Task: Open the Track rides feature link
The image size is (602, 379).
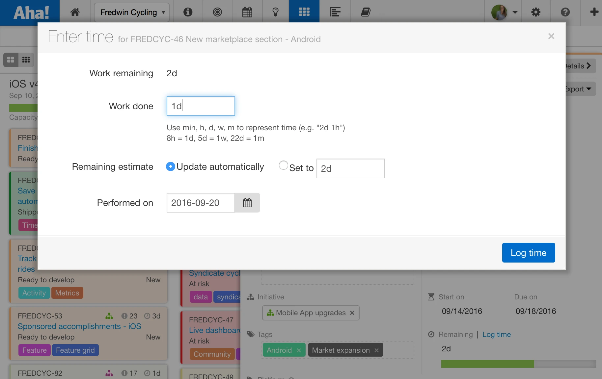Action: point(27,264)
